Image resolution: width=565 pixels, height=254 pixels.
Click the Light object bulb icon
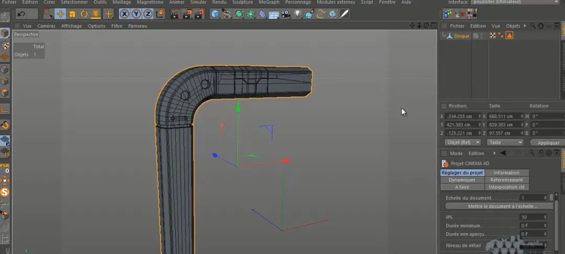[298, 14]
